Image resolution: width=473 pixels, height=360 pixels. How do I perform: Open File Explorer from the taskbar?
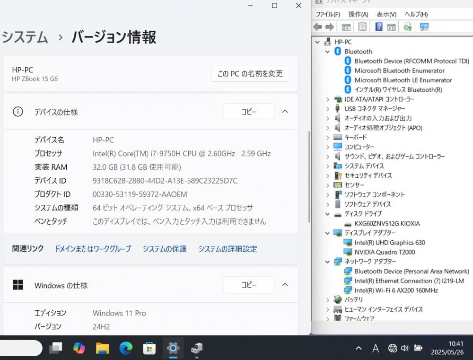click(x=102, y=349)
